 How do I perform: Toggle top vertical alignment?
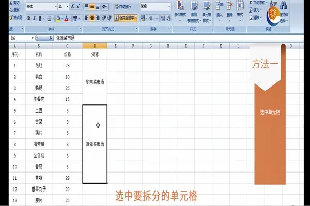tap(86, 7)
